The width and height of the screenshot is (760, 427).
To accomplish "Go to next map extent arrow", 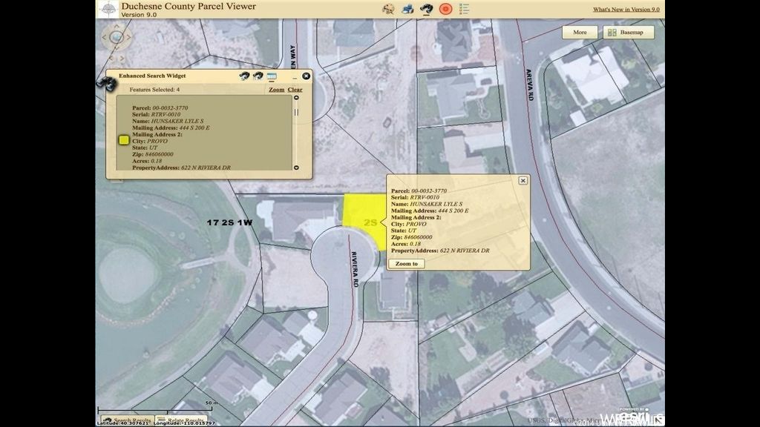I will click(x=122, y=58).
